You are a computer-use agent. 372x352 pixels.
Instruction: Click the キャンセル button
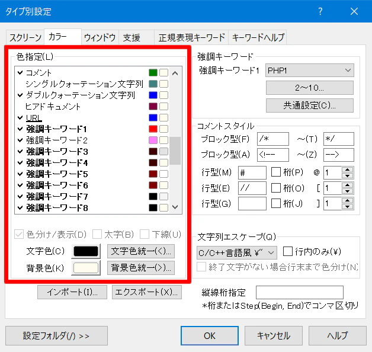click(x=274, y=335)
